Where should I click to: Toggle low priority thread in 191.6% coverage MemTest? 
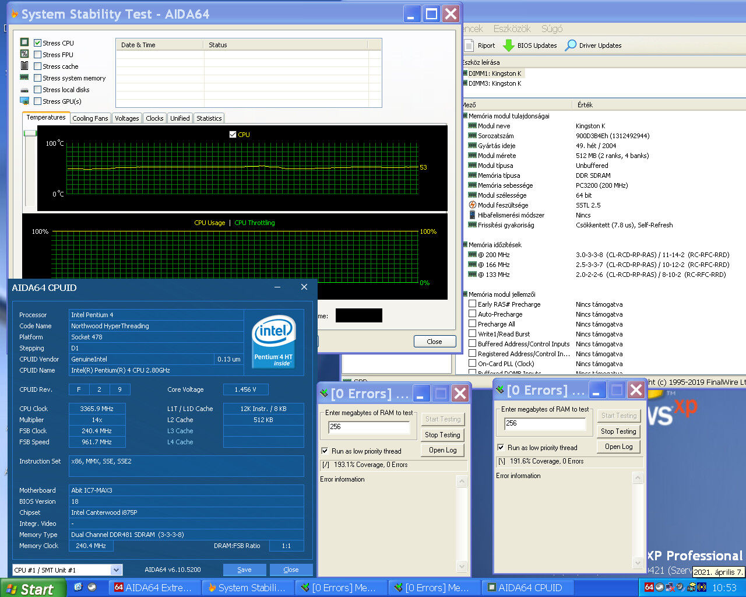pos(501,447)
